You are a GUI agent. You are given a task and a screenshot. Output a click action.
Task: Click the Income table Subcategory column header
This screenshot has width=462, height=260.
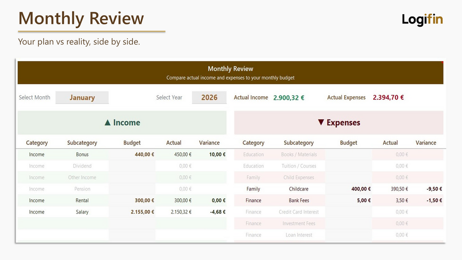82,143
